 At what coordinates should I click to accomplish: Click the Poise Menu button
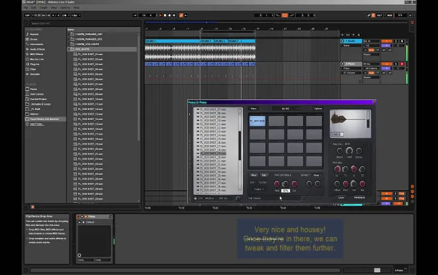coord(254,109)
